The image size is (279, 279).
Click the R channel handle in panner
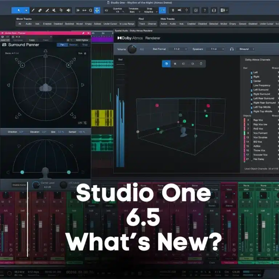click(69, 65)
